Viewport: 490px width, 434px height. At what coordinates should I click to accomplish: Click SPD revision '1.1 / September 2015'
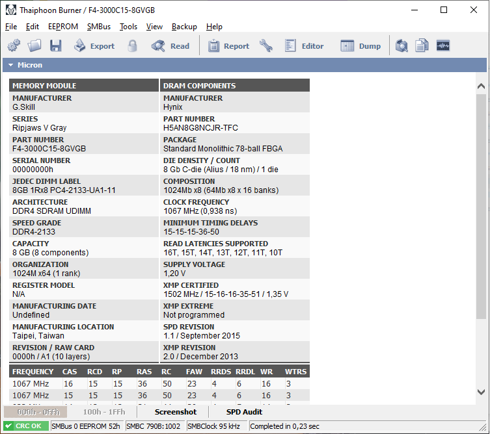(x=202, y=336)
